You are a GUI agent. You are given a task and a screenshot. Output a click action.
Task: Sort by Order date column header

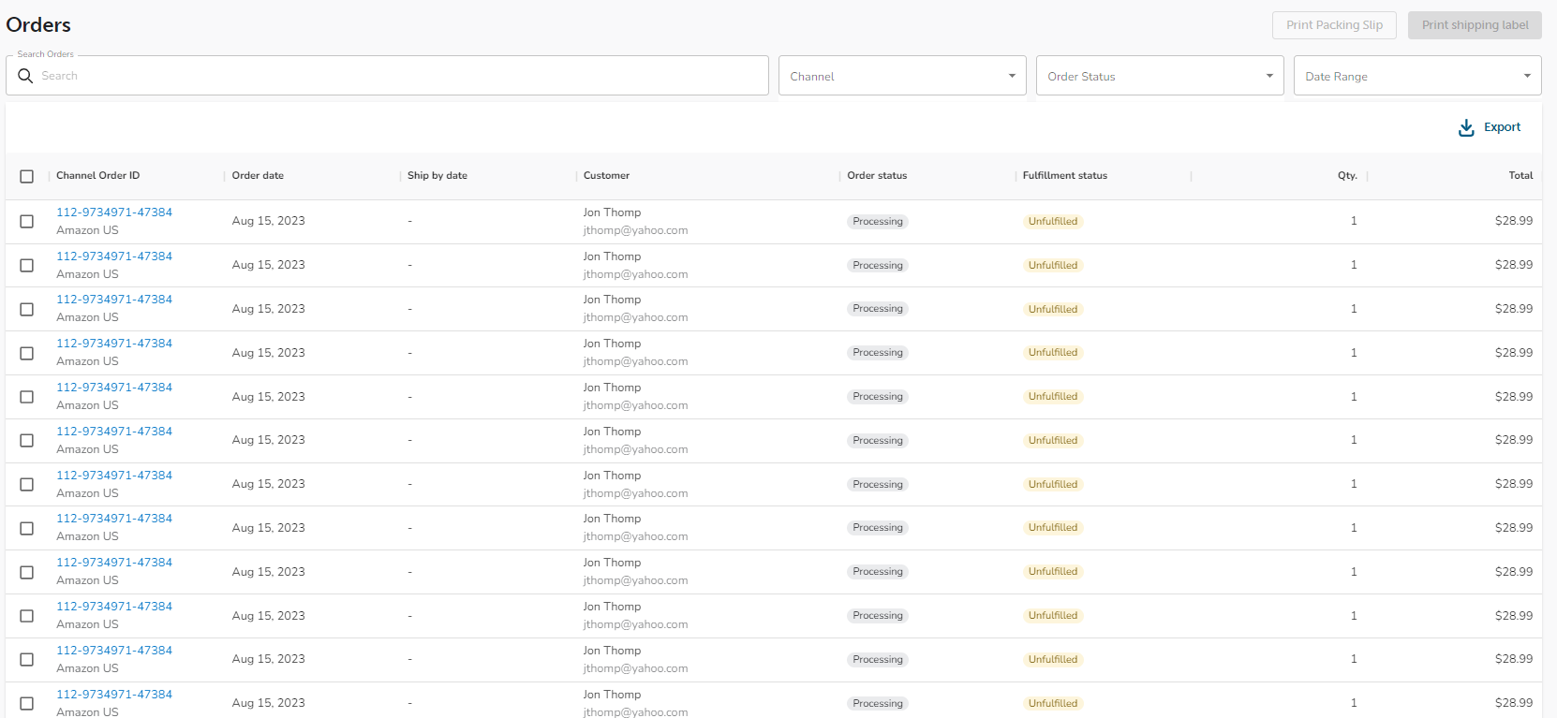click(x=258, y=175)
